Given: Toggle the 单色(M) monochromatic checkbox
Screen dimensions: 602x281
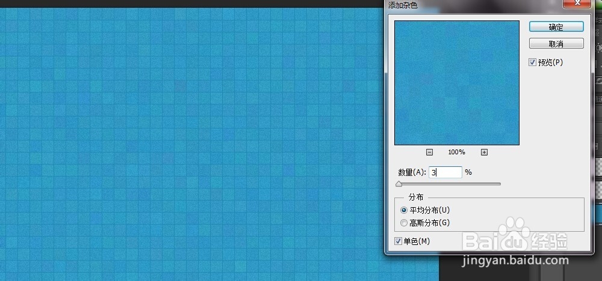Looking at the screenshot, I should click(x=398, y=241).
